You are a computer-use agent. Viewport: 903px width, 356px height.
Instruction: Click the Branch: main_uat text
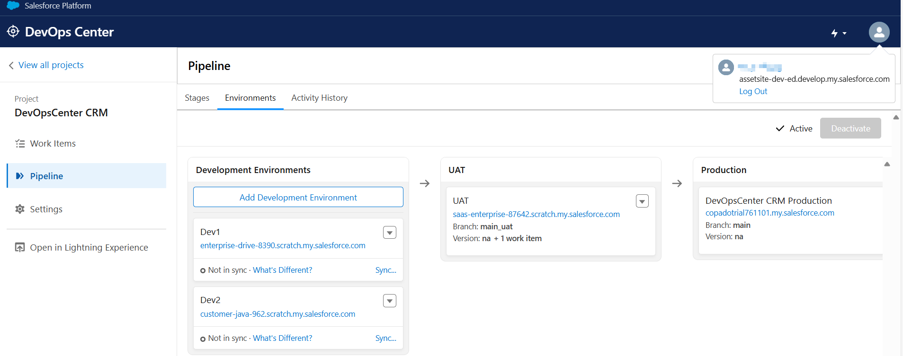pos(483,226)
